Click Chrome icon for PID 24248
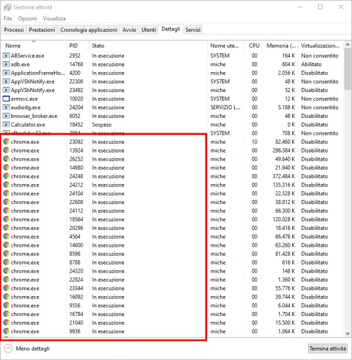This screenshot has height=360, width=352. [6, 176]
